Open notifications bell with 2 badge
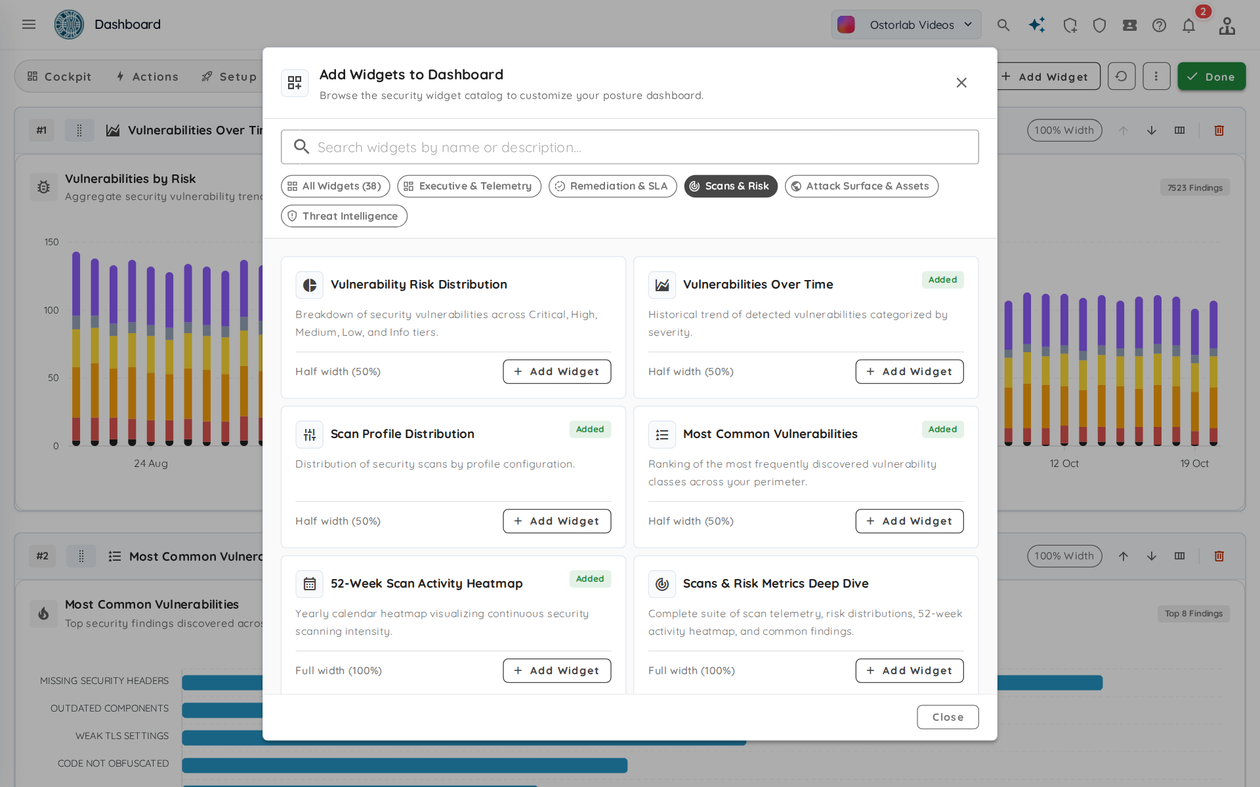The height and width of the screenshot is (787, 1260). 1189,25
